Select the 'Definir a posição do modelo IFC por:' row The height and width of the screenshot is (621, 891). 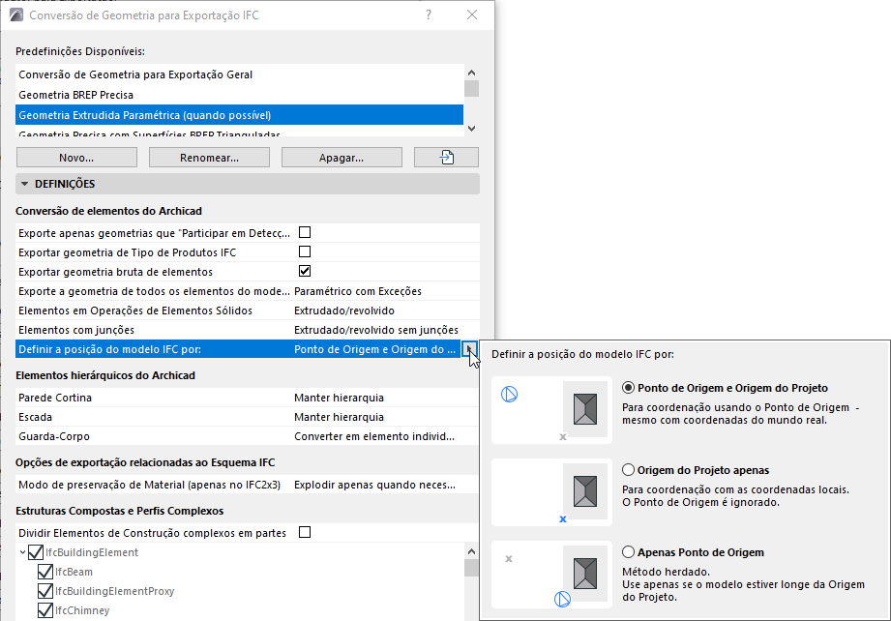coord(239,349)
